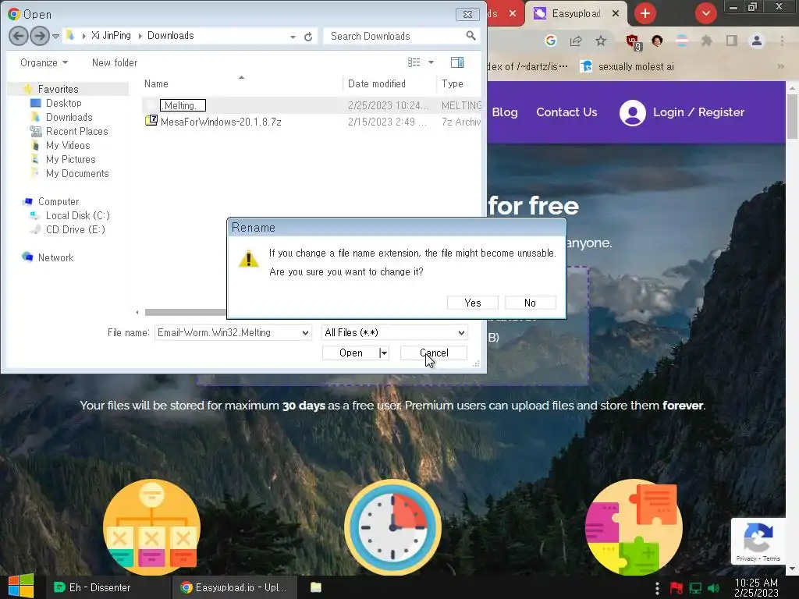Click the Google icon in Chrome toolbar
Viewport: 799px width, 599px height.
[x=550, y=41]
